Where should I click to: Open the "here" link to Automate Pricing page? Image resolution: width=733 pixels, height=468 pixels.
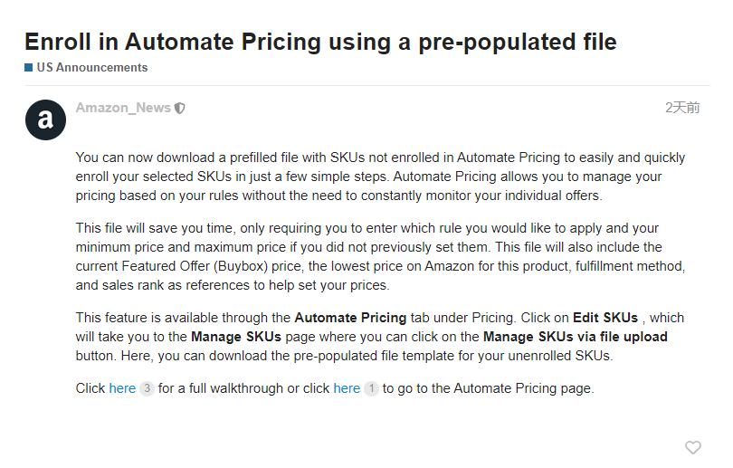click(x=347, y=388)
